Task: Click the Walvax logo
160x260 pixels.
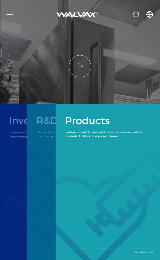Action: pyautogui.click(x=77, y=14)
